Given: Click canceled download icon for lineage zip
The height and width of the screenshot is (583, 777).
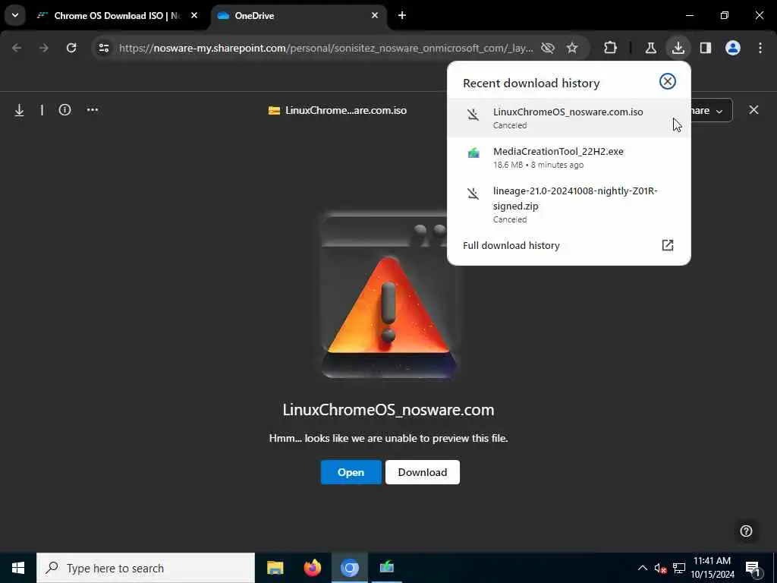Looking at the screenshot, I should (473, 193).
